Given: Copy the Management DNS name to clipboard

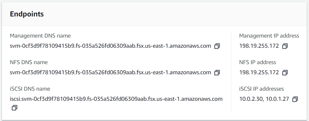Looking at the screenshot, I should pyautogui.click(x=217, y=46).
